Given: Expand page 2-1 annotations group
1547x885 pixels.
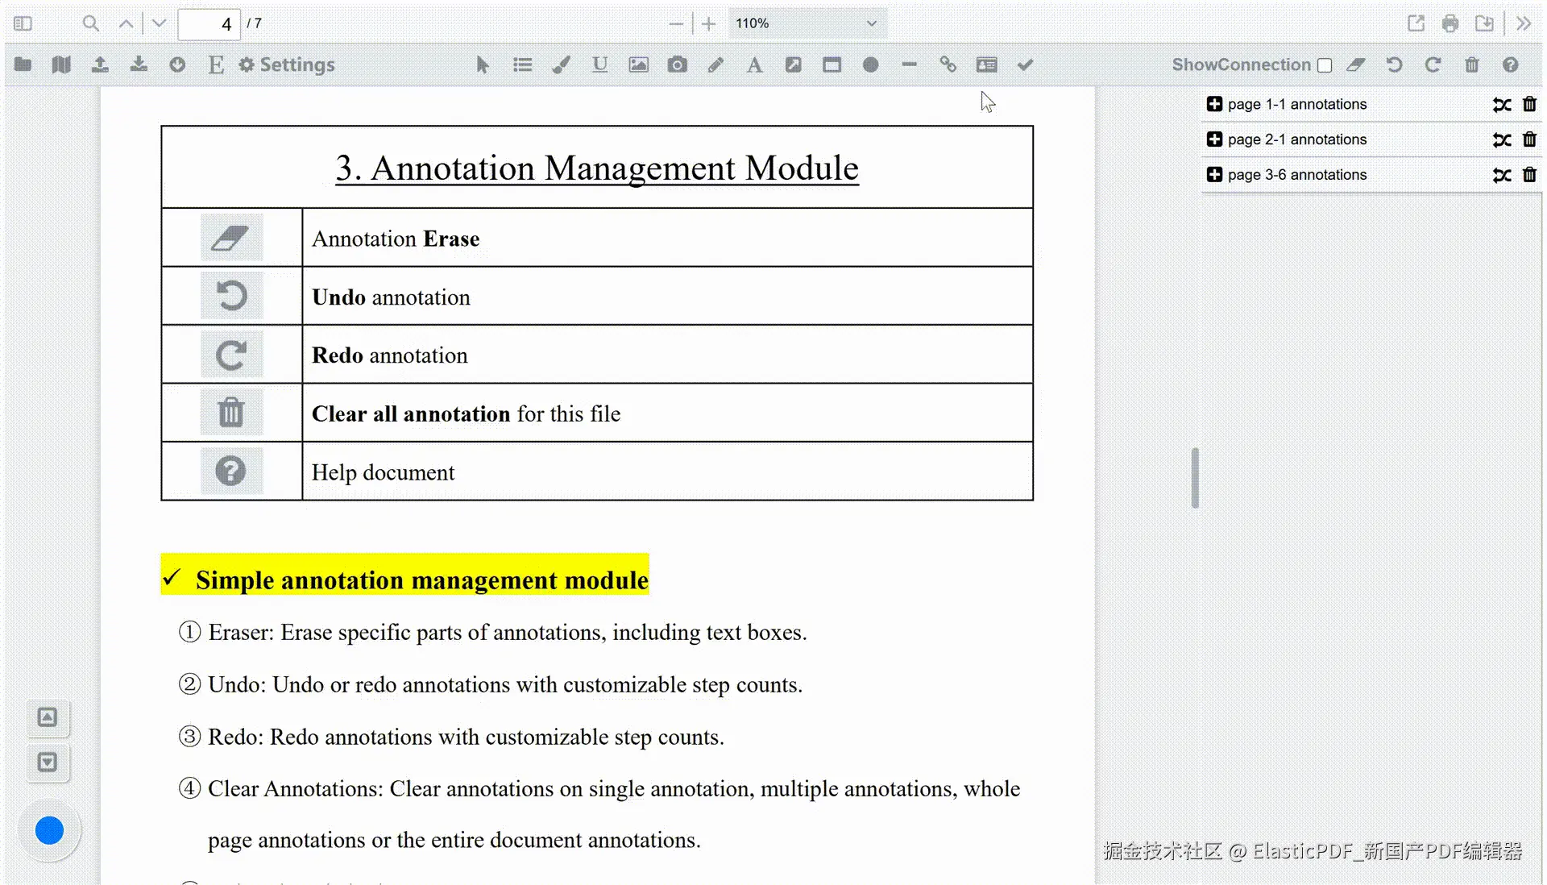Looking at the screenshot, I should click(x=1214, y=139).
